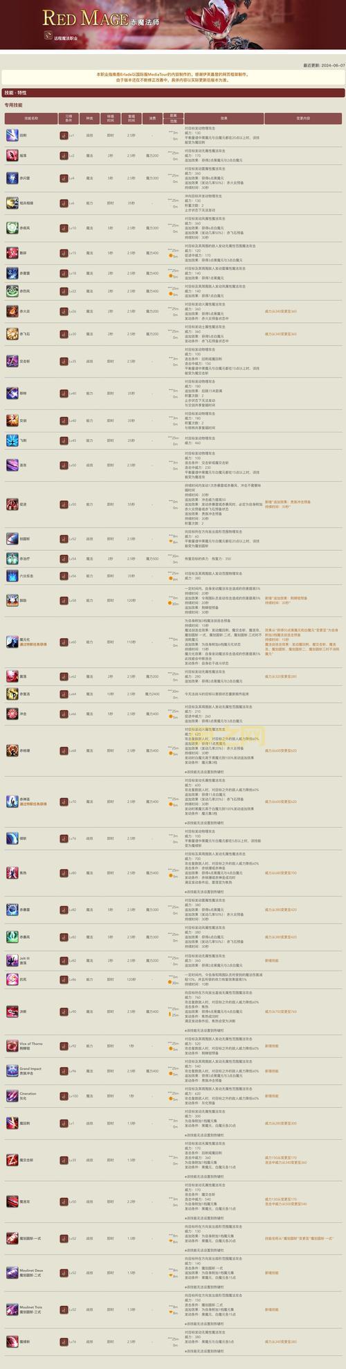Click the Jolt III skill icon
The image size is (346, 1369).
click(12, 960)
